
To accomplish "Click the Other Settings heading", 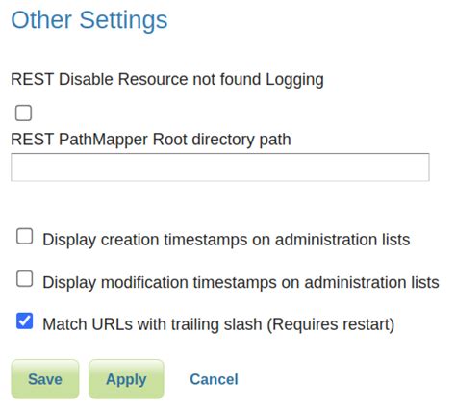I will point(89,20).
